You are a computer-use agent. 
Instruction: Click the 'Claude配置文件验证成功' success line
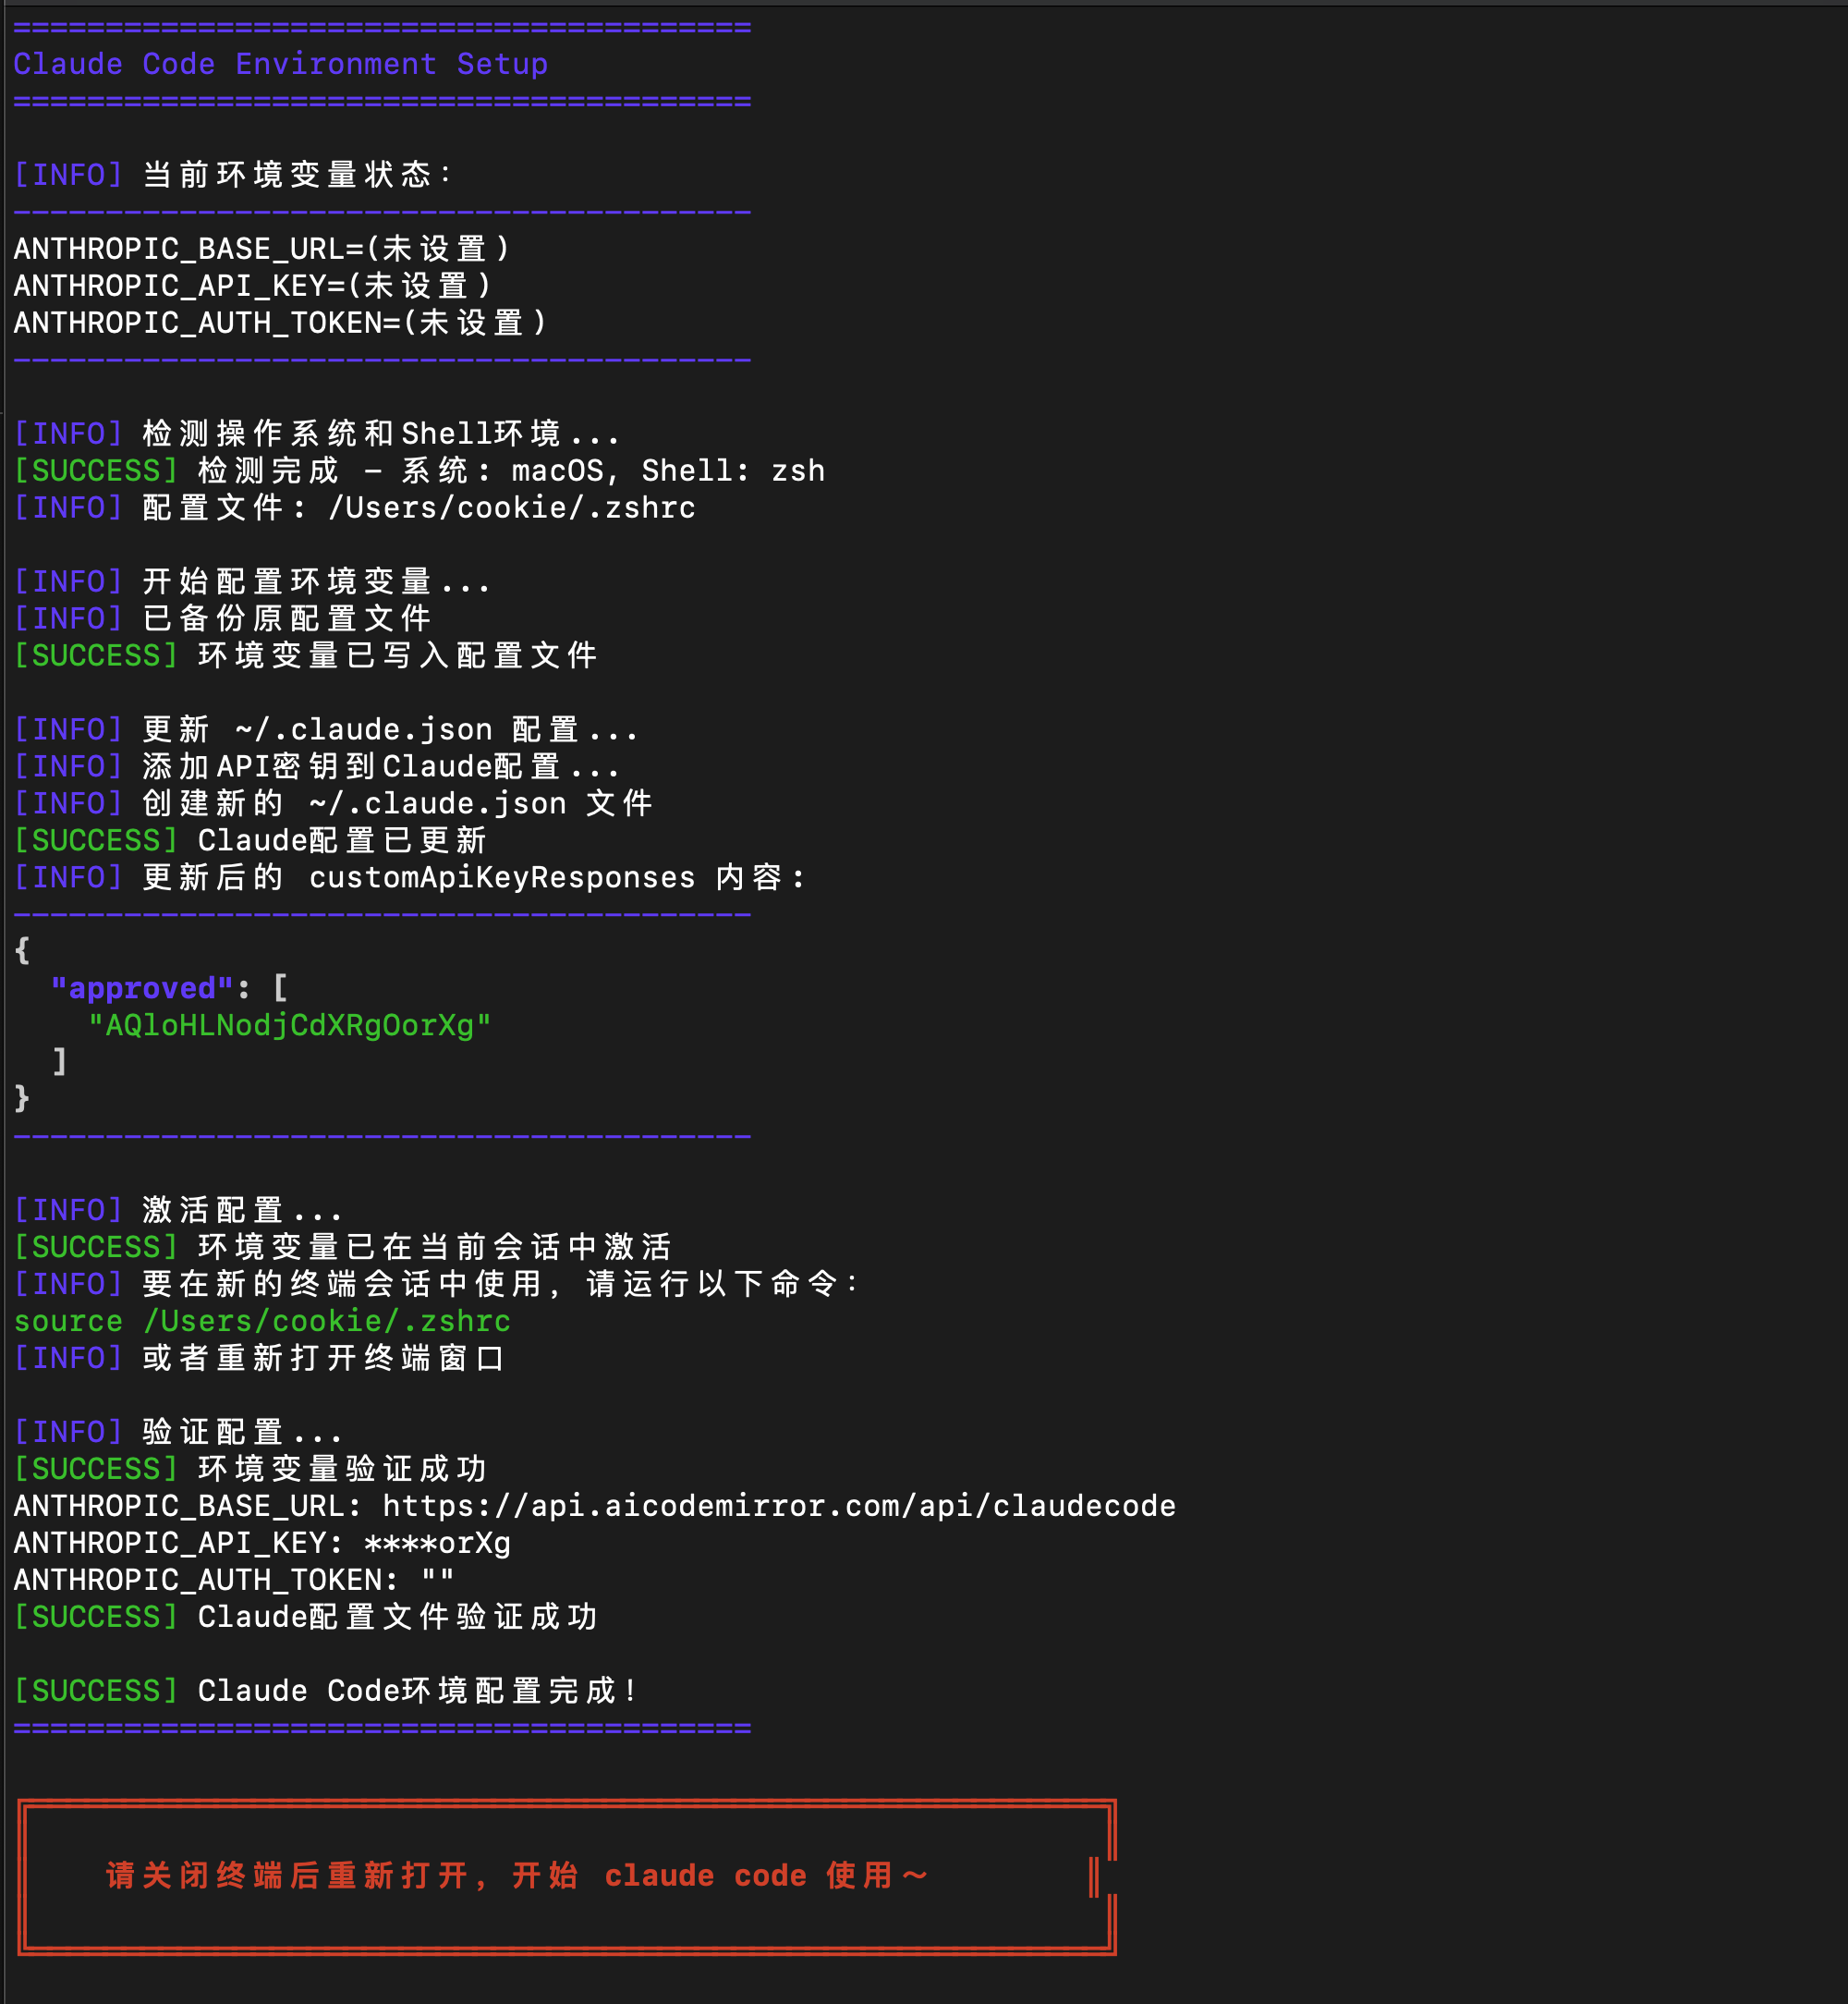[x=305, y=1617]
